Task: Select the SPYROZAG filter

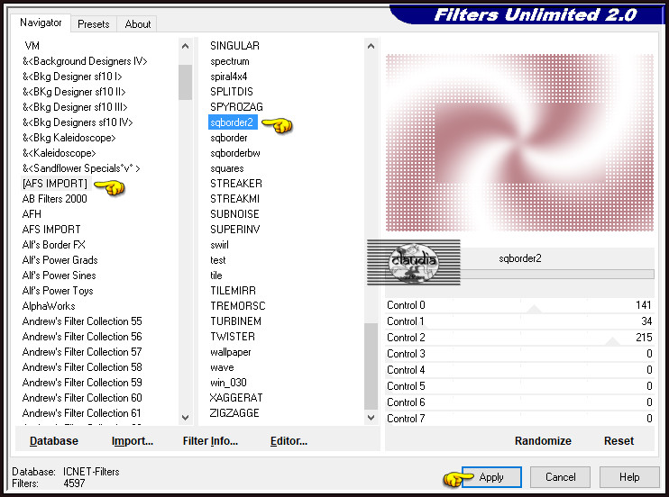Action: pos(236,107)
